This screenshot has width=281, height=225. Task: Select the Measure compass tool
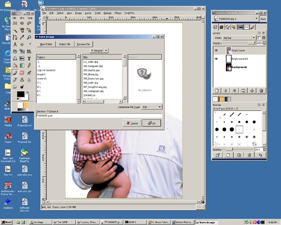pyautogui.click(x=15, y=44)
